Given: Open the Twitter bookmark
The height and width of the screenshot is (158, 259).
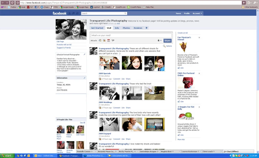Looking at the screenshot, I should pyautogui.click(x=12, y=7).
